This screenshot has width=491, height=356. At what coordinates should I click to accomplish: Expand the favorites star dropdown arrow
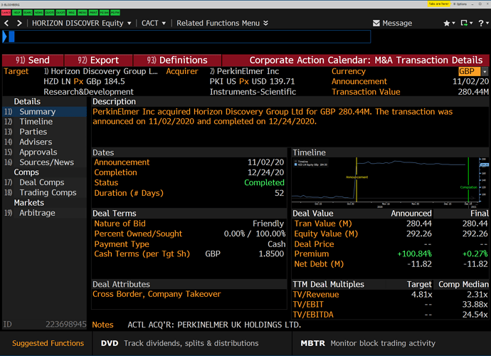click(453, 23)
